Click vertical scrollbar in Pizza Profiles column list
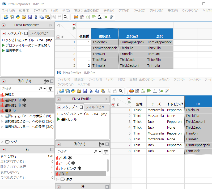The height and width of the screenshot is (189, 212). [108, 165]
